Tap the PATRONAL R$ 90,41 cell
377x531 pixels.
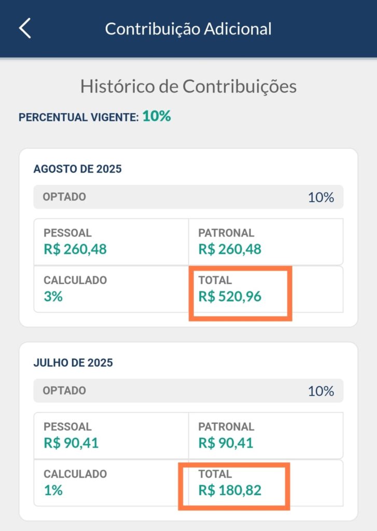pyautogui.click(x=265, y=436)
